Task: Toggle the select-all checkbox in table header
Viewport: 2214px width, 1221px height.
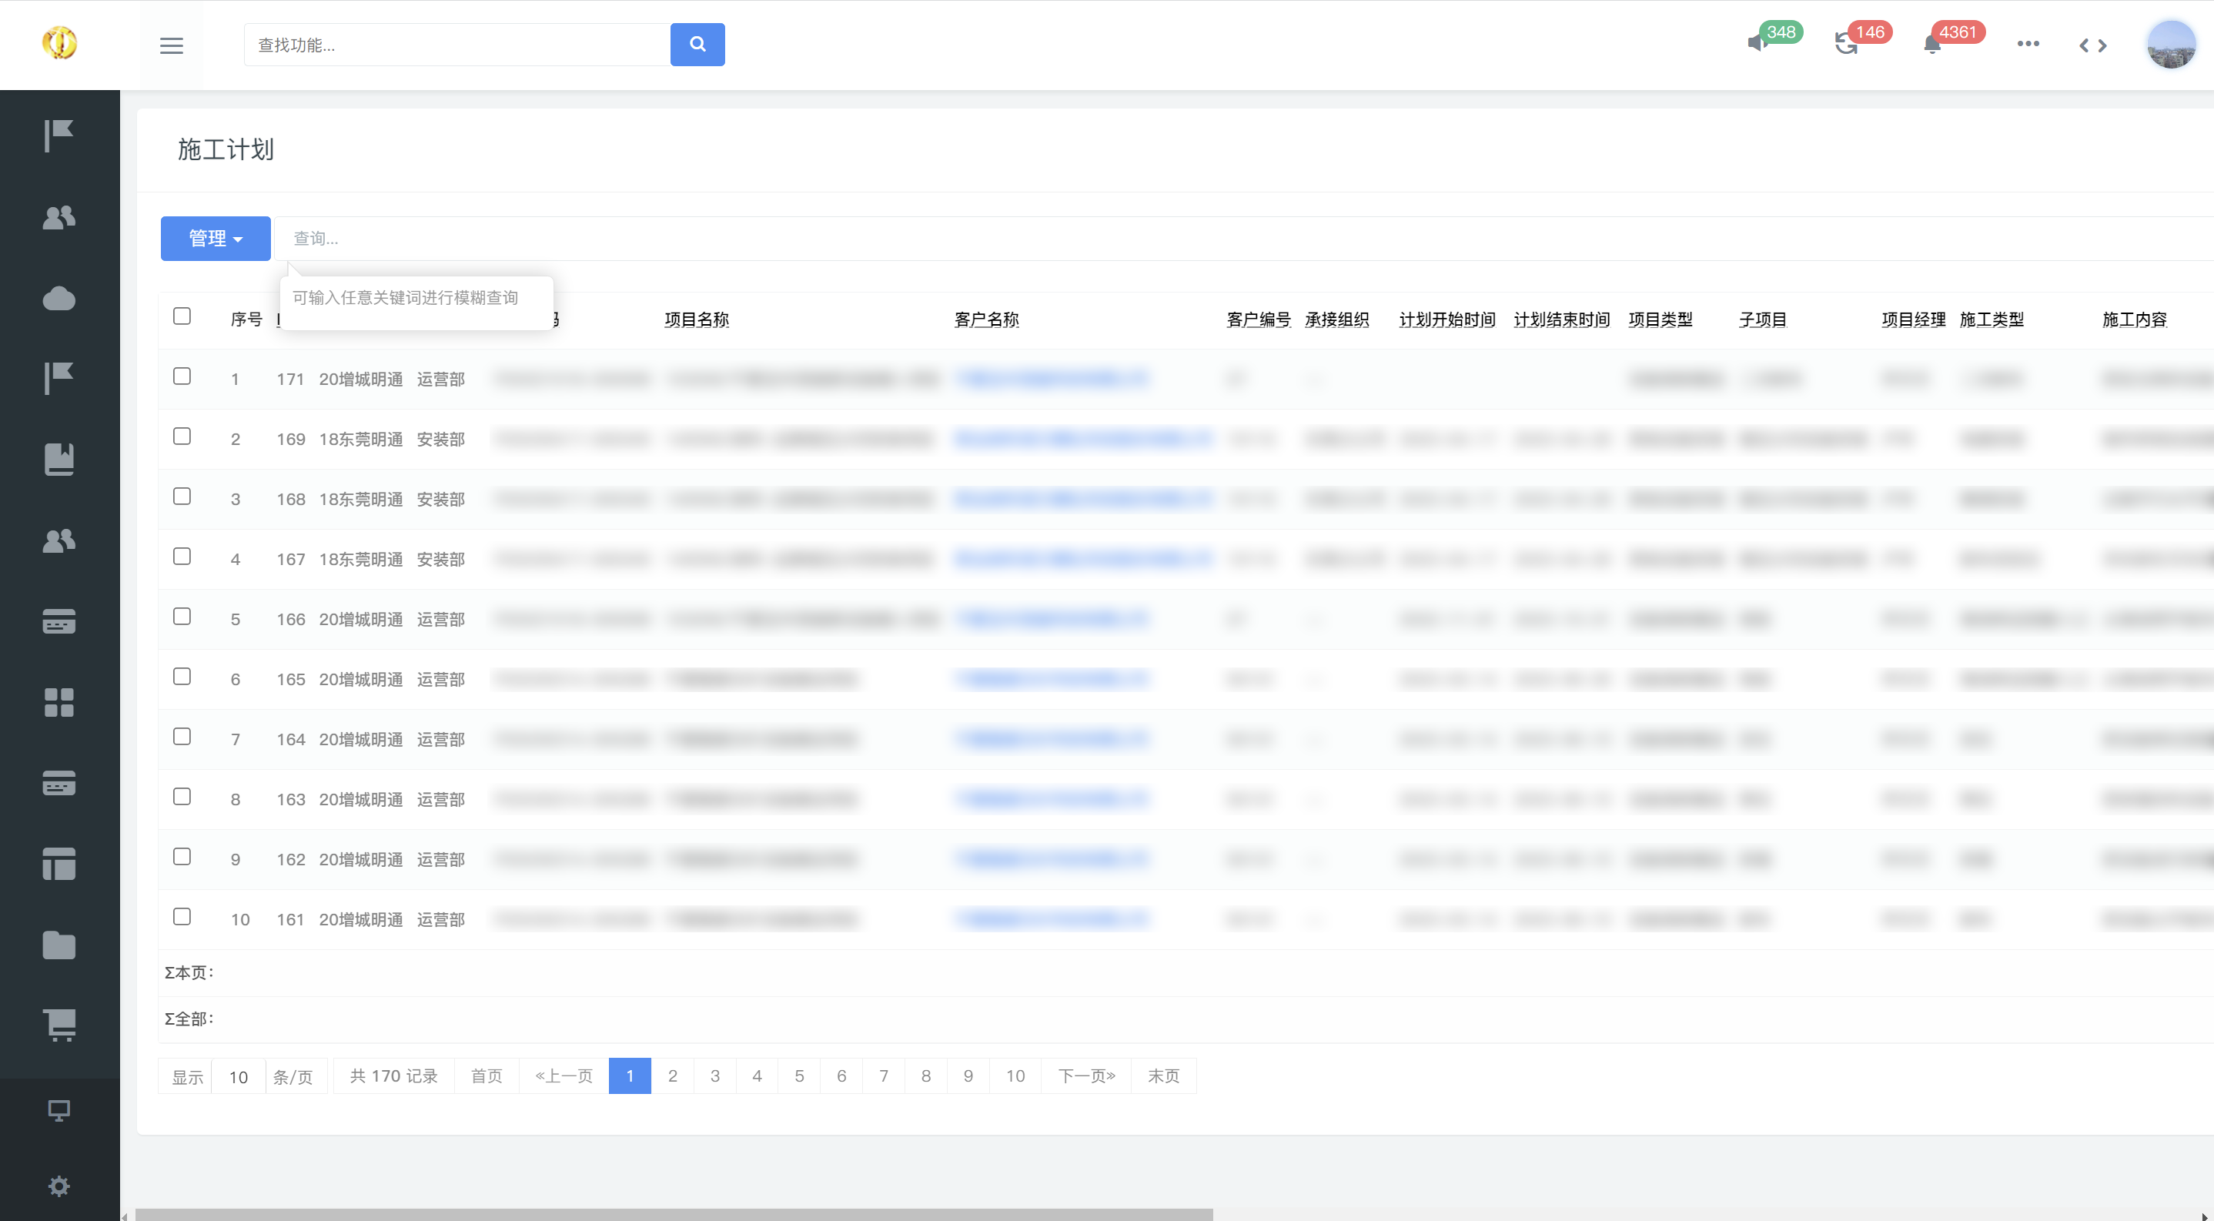Action: click(182, 316)
